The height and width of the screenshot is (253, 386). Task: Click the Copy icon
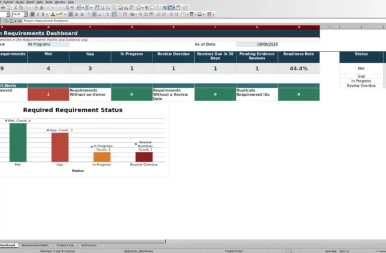click(x=21, y=8)
